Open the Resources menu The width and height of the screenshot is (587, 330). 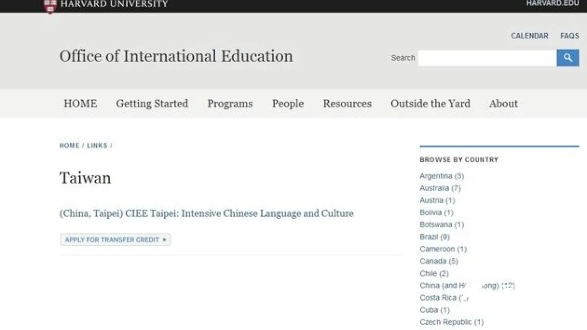(347, 104)
